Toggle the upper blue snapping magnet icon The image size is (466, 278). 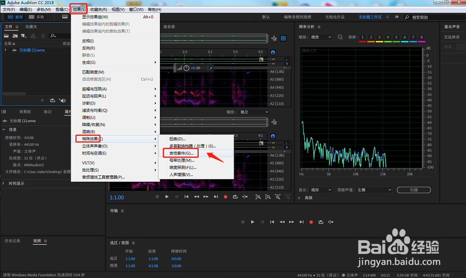(273, 52)
